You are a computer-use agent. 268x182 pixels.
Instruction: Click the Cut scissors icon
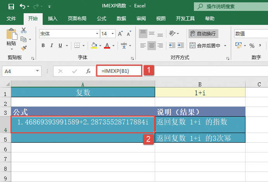(24, 30)
